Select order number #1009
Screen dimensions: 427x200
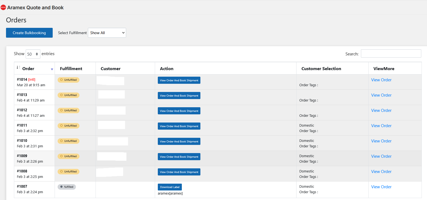coord(22,156)
